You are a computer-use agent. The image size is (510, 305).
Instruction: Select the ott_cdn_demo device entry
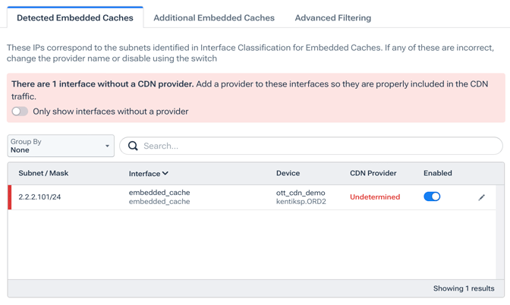click(x=301, y=193)
